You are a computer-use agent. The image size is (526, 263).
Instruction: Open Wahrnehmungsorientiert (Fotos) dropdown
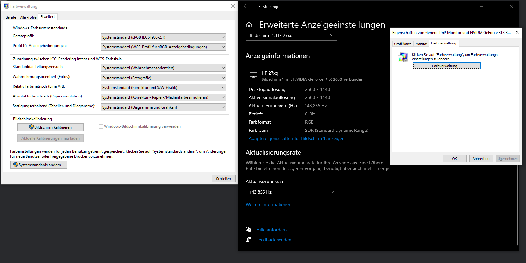[x=164, y=78]
